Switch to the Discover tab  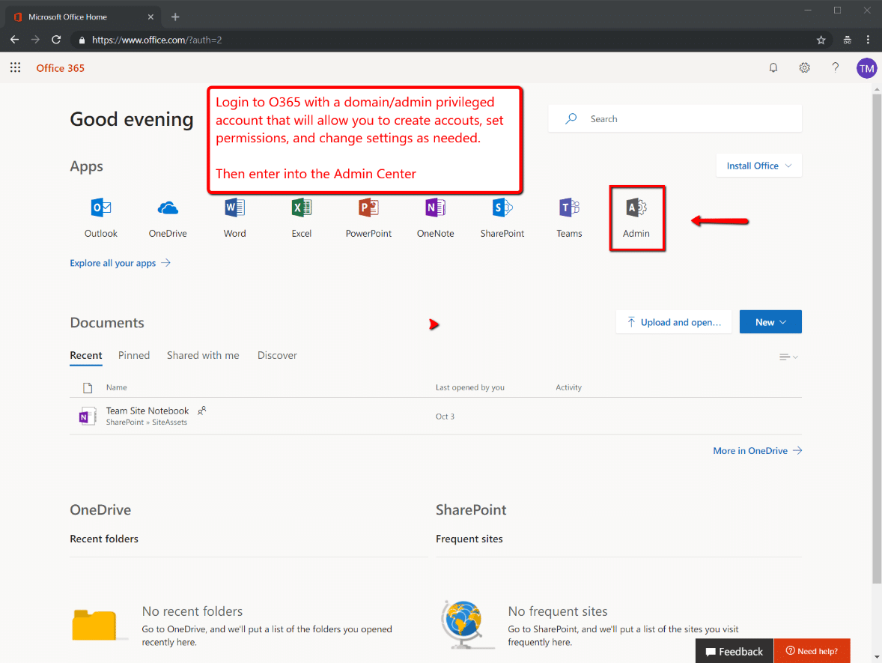click(x=277, y=355)
